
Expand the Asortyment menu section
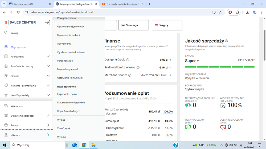click(48, 56)
